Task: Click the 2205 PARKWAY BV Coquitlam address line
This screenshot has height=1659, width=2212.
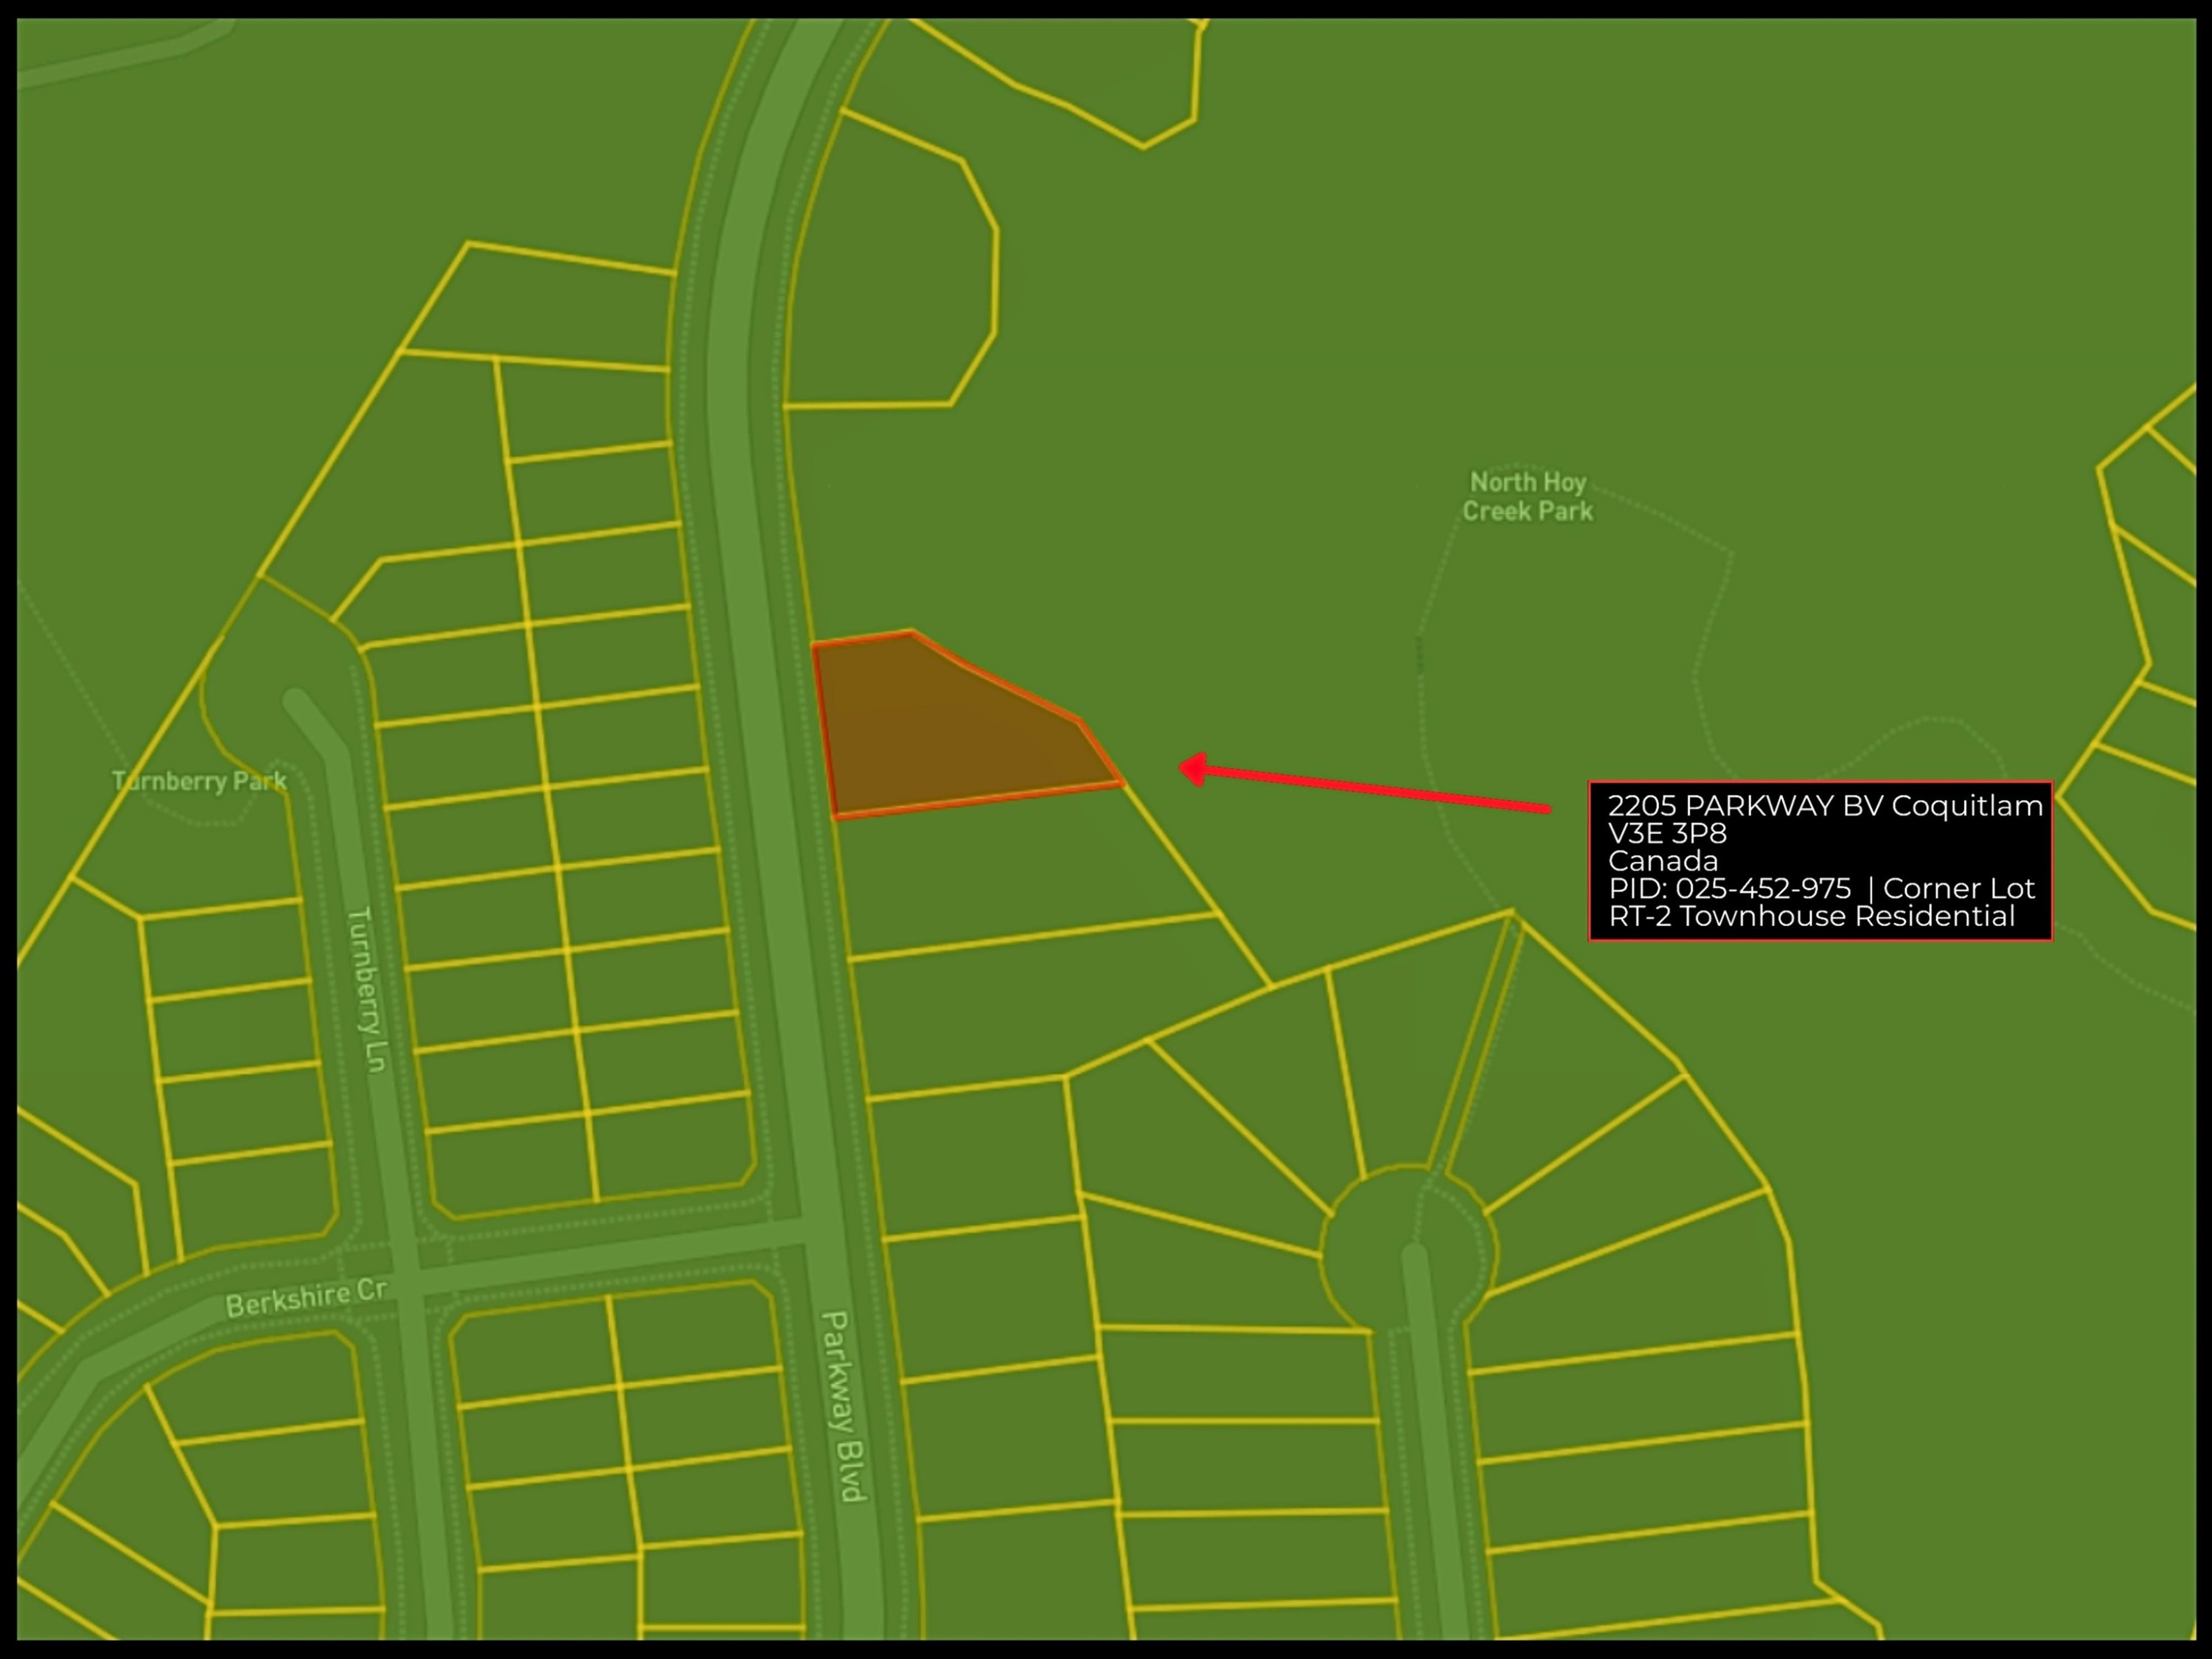Action: tap(1825, 805)
